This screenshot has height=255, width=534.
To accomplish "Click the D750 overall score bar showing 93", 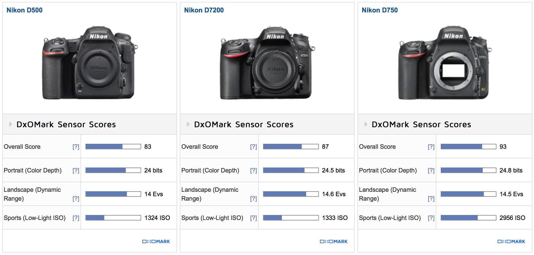I will click(x=469, y=147).
